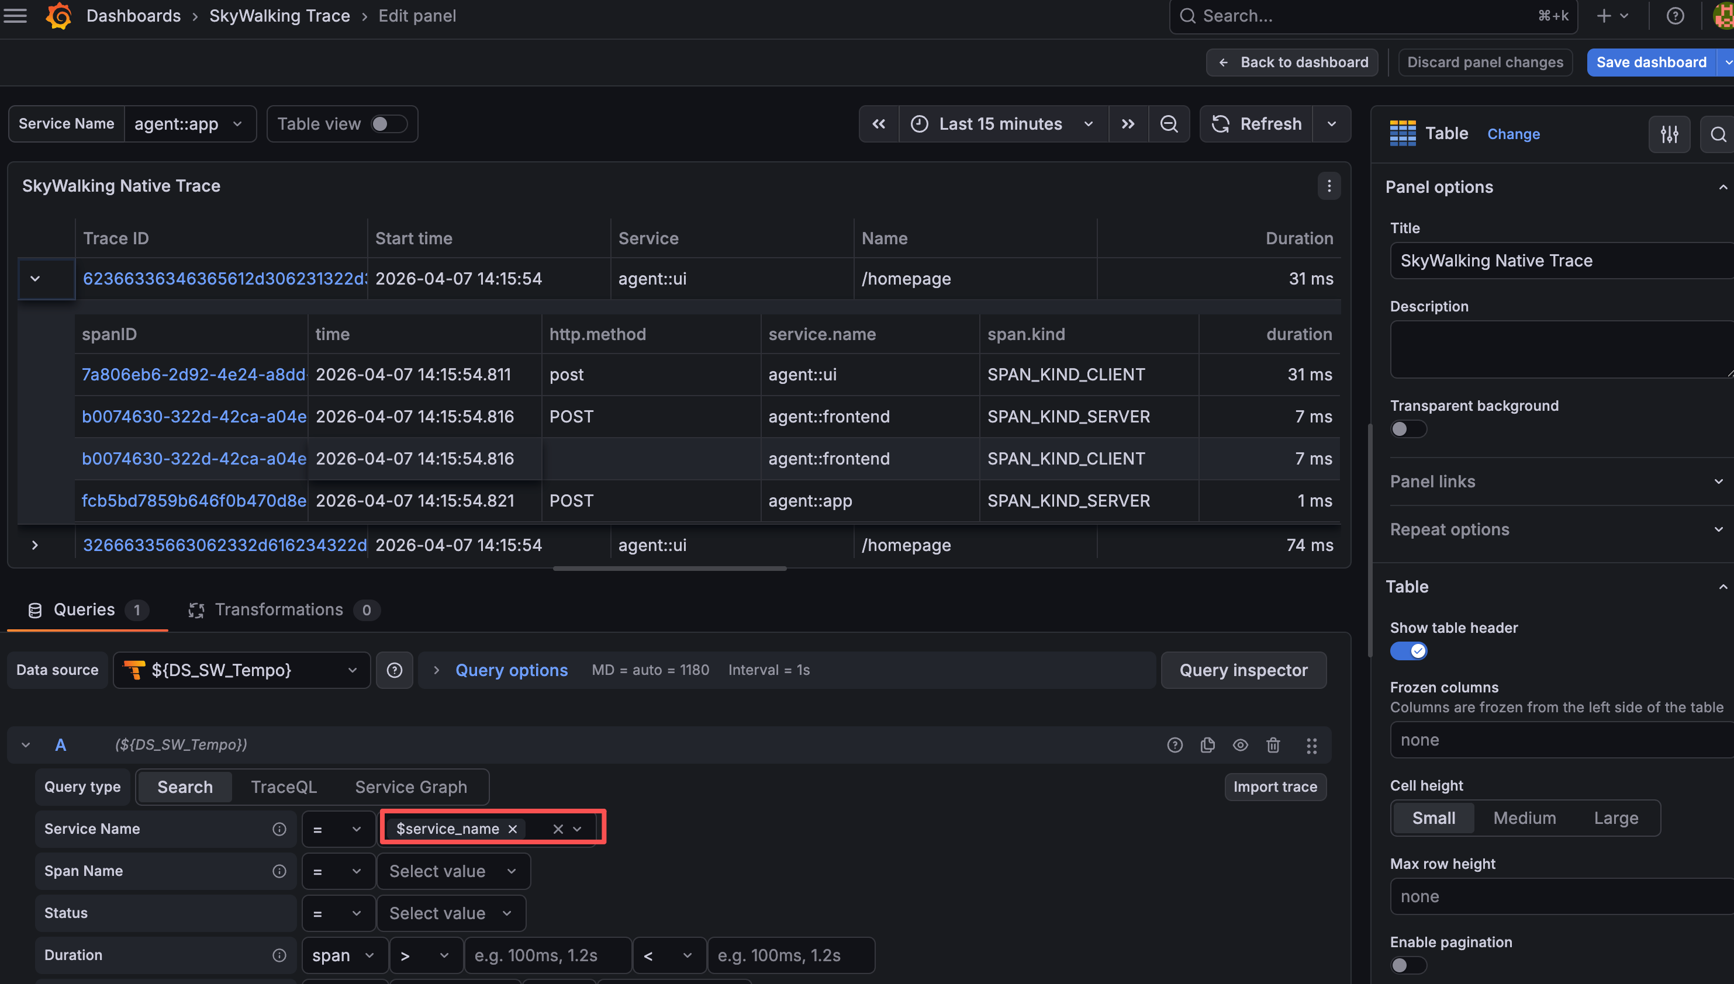Open panel menu three-dots icon
Viewport: 1734px width, 984px height.
[x=1329, y=186]
